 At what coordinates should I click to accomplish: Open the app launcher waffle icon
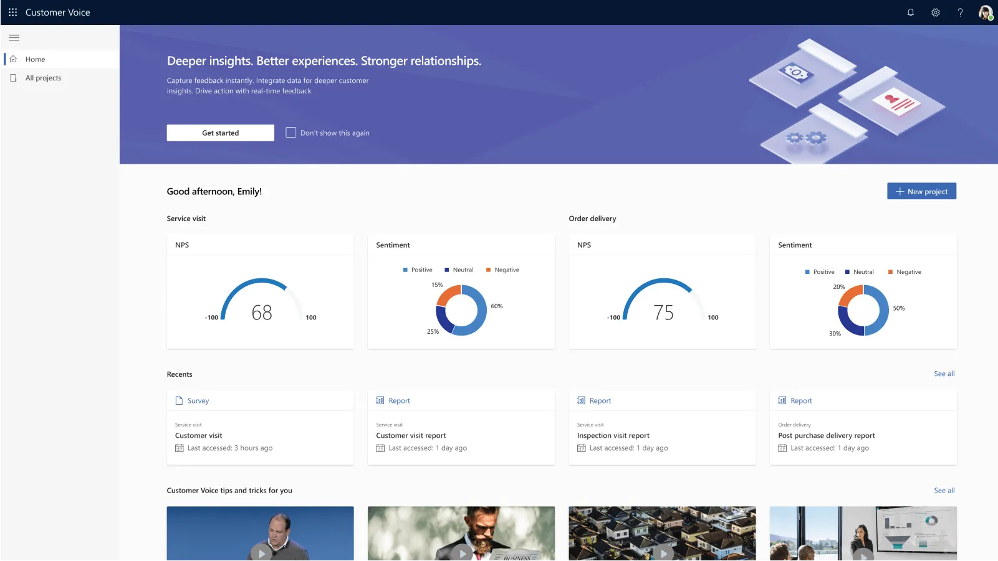(x=12, y=12)
